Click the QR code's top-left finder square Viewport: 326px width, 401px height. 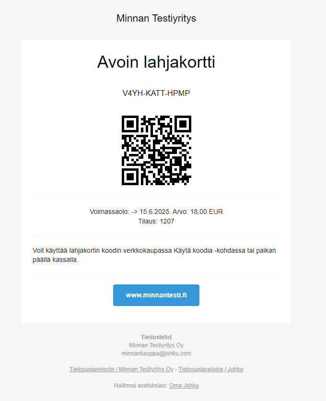tap(130, 124)
